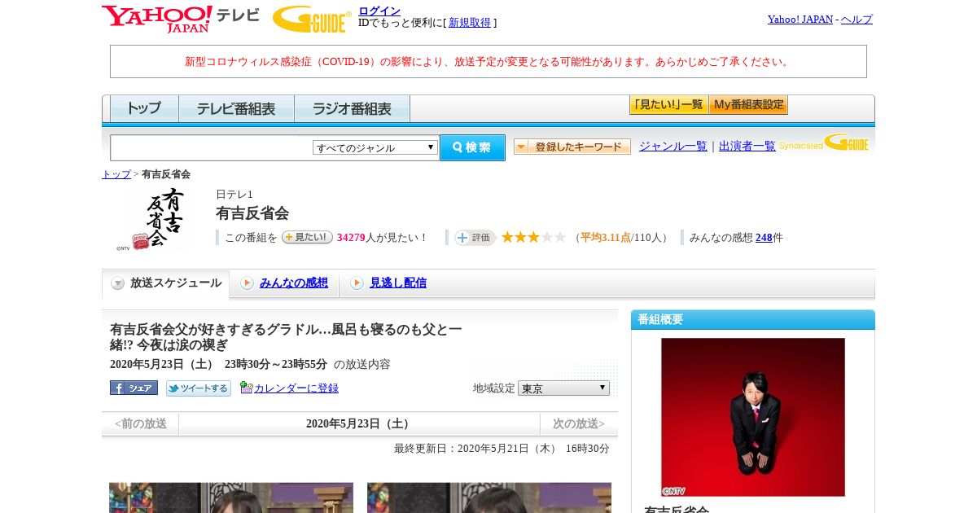Click the 平均3.11点 rating text
Screen dimensions: 977x513
click(605, 238)
